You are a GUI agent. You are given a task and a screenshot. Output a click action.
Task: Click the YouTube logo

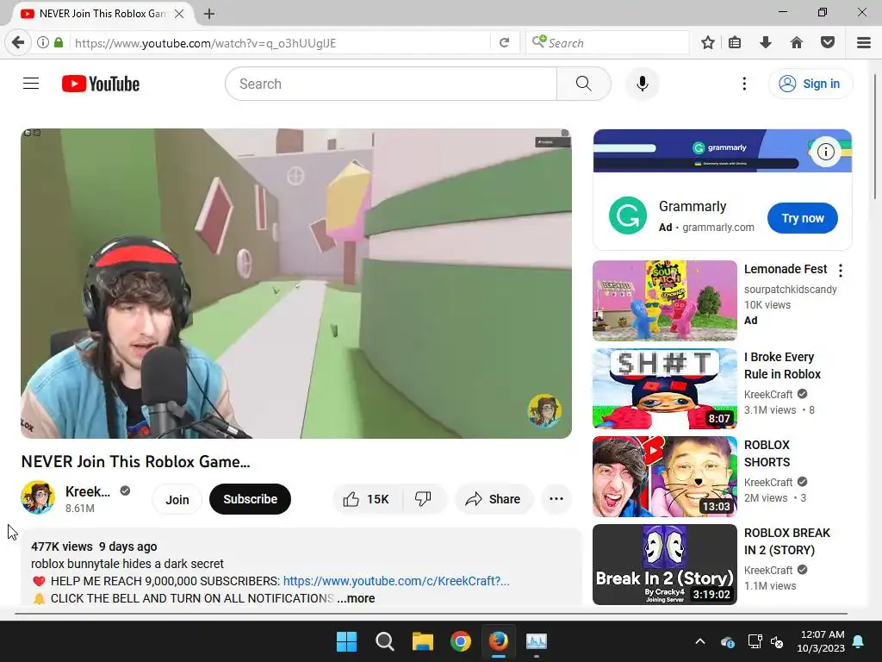click(x=101, y=84)
